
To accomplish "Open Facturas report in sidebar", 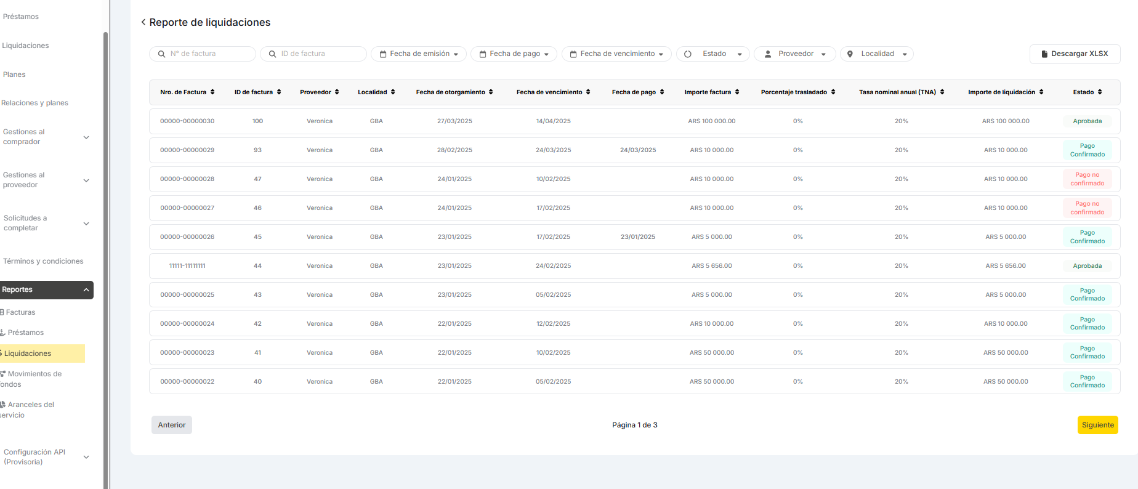I will point(21,313).
